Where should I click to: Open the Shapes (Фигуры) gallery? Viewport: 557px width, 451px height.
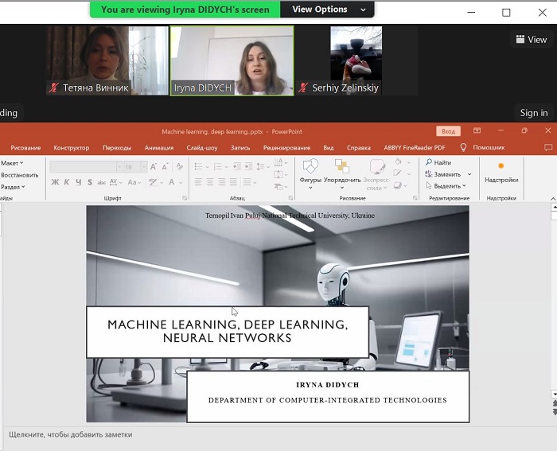click(310, 167)
